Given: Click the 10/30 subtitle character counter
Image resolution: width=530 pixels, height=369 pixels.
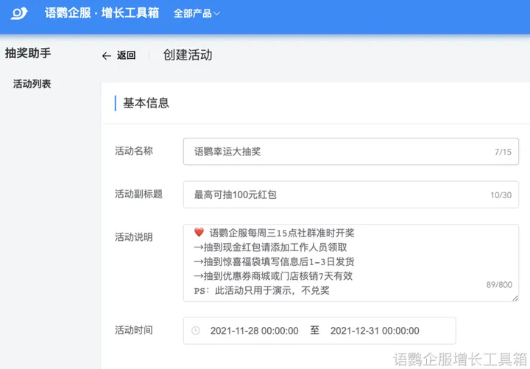Looking at the screenshot, I should pyautogui.click(x=501, y=196).
